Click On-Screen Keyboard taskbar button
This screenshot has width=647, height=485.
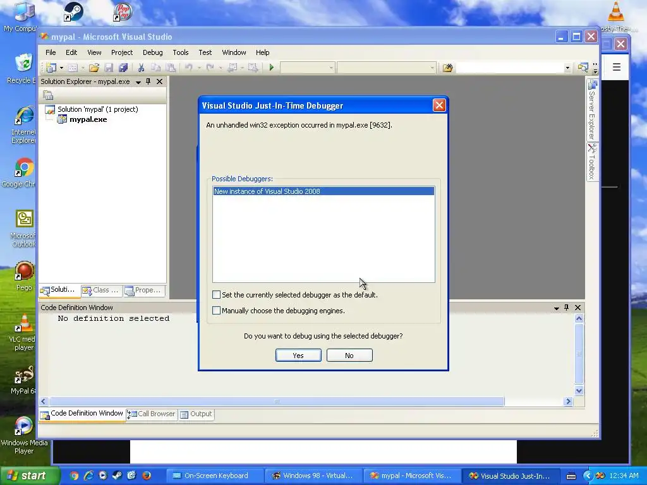[x=215, y=476]
